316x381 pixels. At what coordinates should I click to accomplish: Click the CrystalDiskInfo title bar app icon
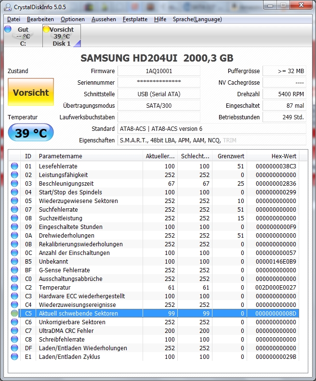tap(7, 7)
